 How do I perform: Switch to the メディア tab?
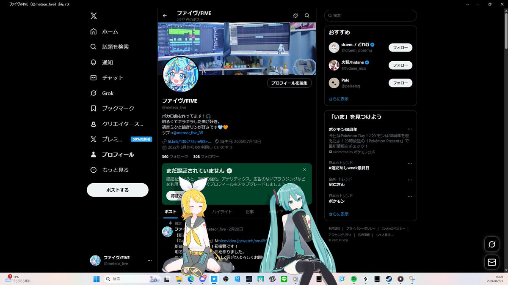275,211
